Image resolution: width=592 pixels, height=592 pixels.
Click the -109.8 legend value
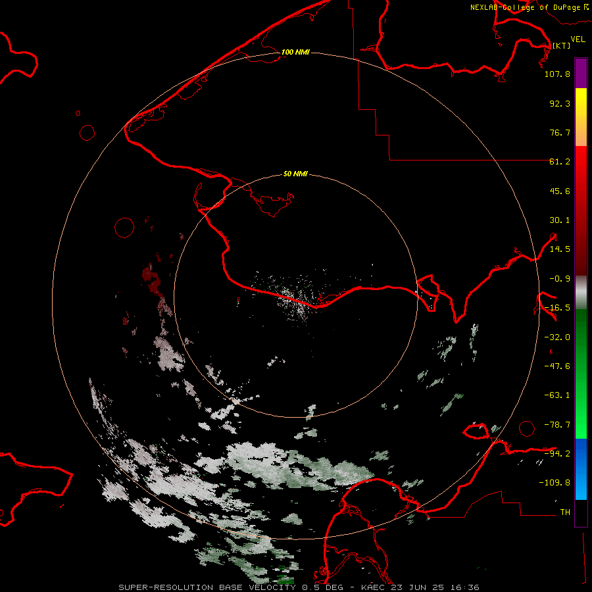[x=555, y=483]
